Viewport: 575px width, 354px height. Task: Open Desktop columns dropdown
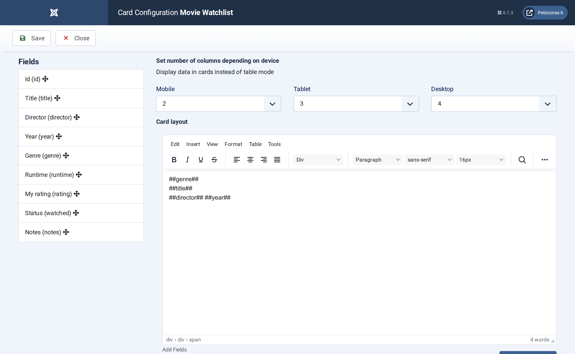tap(494, 104)
